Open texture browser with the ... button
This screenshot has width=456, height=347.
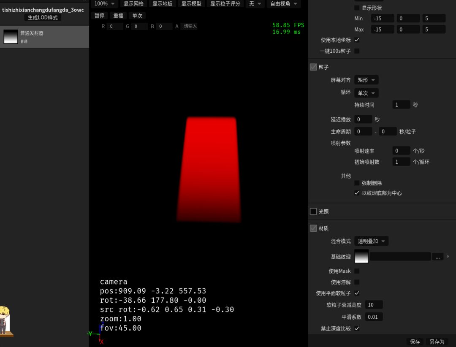tap(437, 257)
